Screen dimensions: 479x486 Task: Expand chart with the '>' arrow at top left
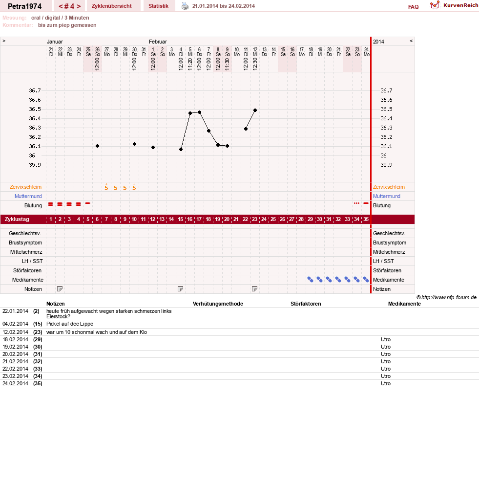click(x=4, y=41)
